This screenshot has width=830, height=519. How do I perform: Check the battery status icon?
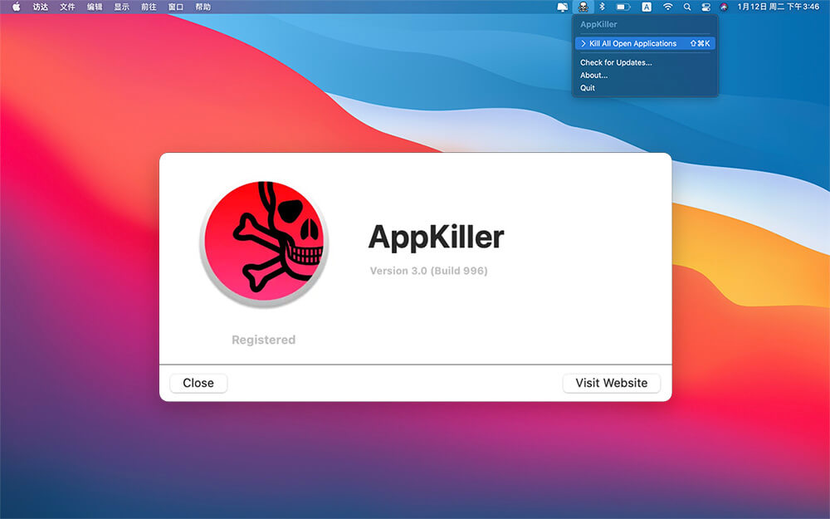coord(623,7)
